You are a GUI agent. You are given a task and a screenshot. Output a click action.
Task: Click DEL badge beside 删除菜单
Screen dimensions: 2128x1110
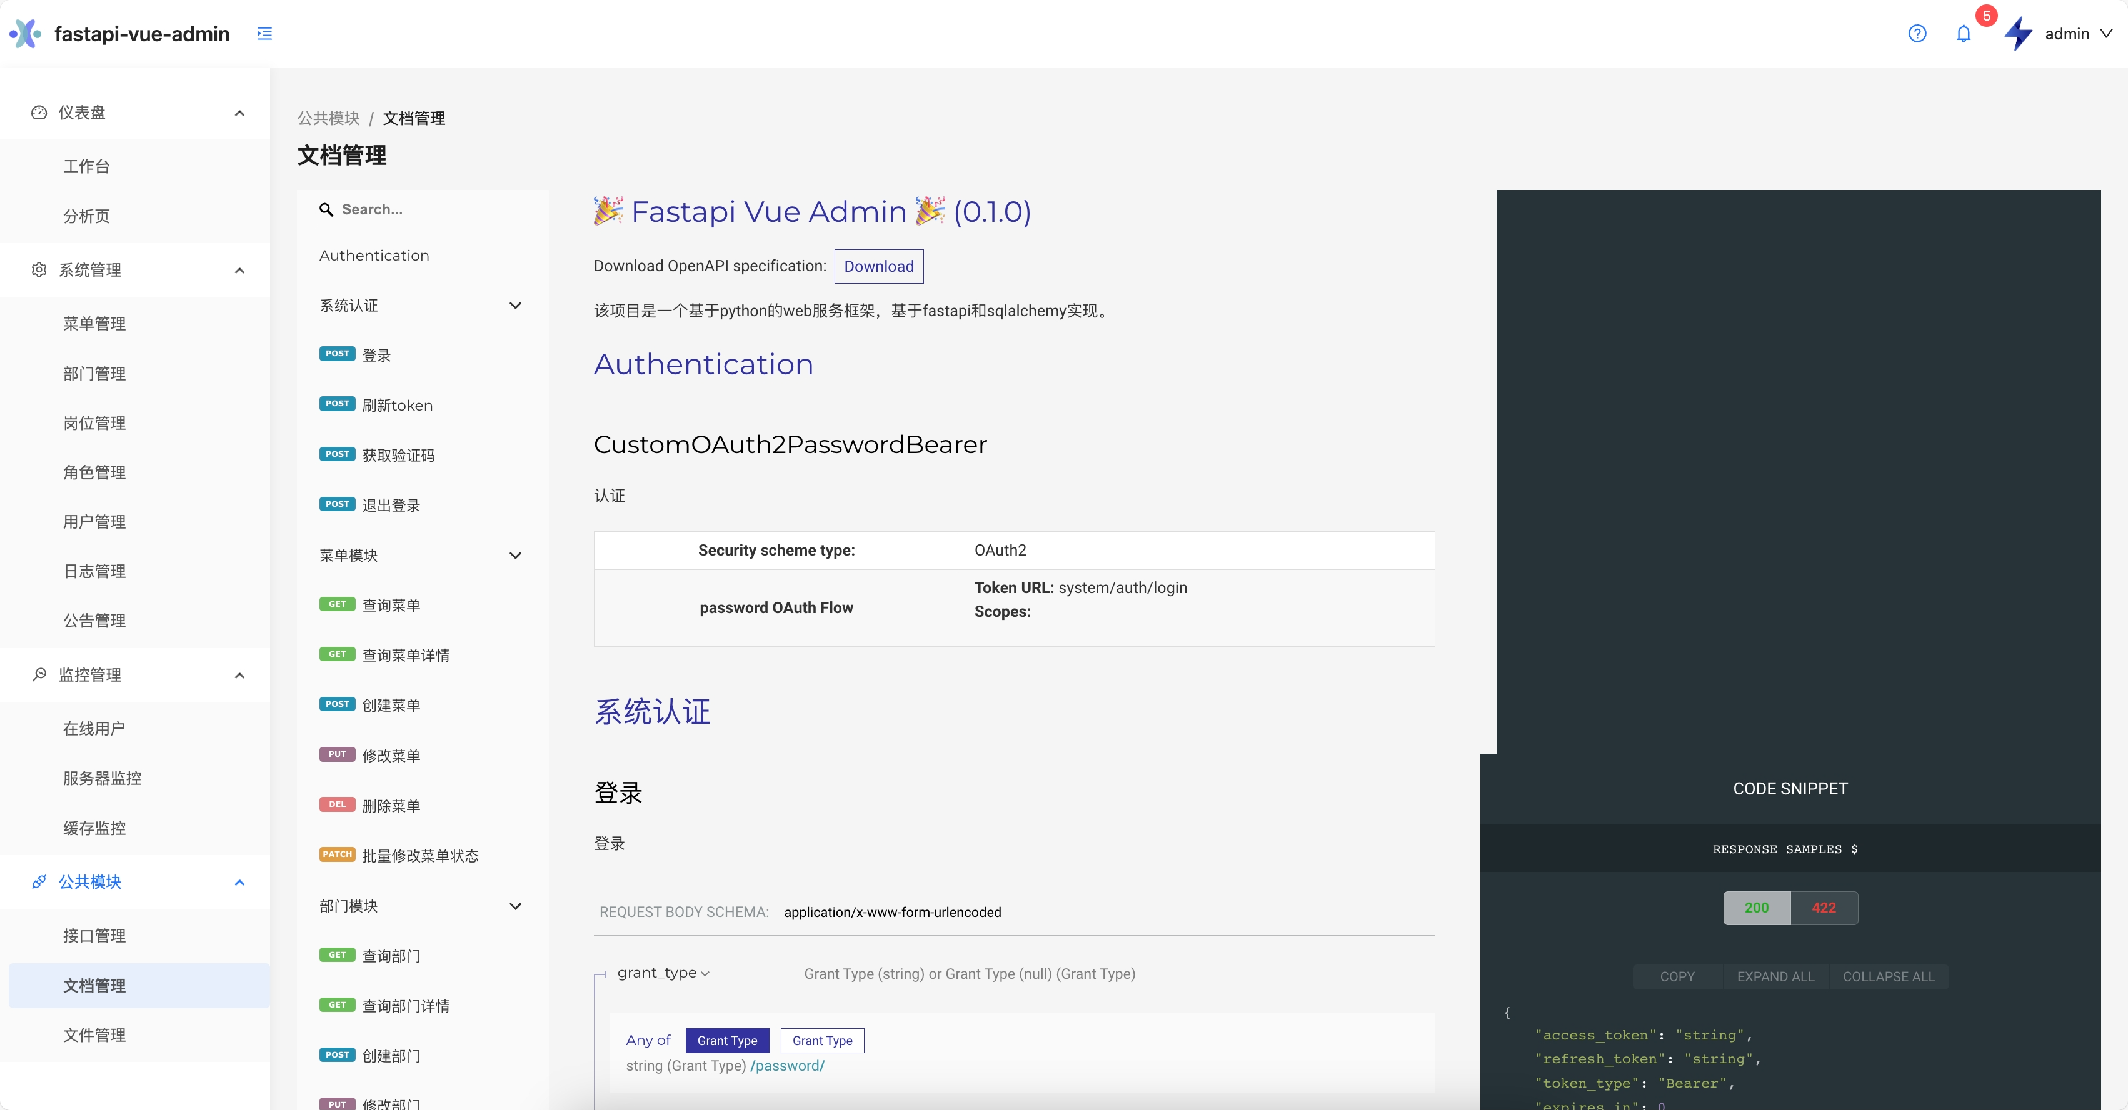(337, 804)
